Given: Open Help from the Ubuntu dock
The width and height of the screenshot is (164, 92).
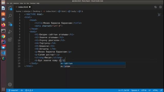Looking at the screenshot, I should pos(3,19).
